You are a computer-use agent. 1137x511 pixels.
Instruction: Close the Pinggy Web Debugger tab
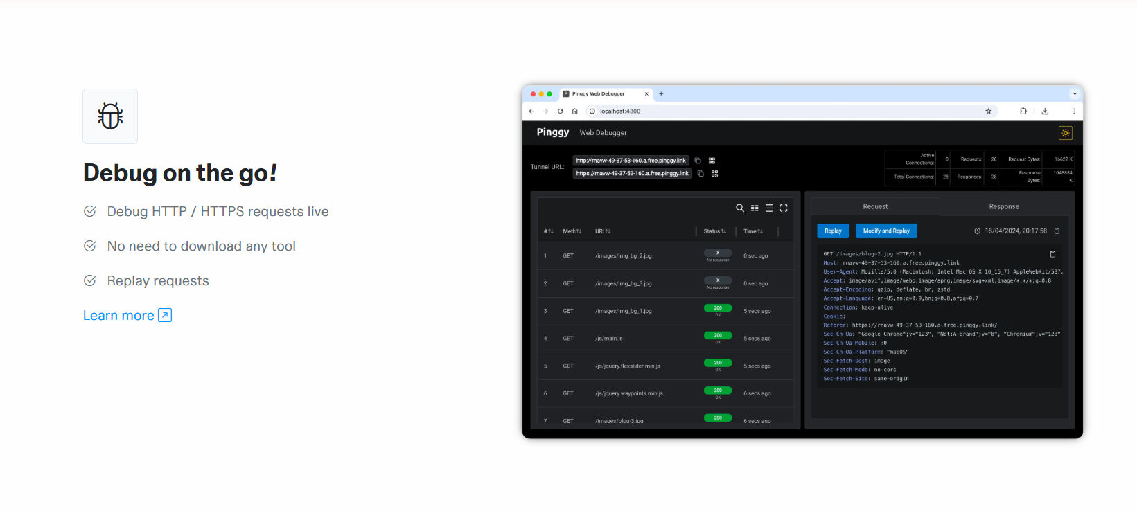pyautogui.click(x=647, y=93)
